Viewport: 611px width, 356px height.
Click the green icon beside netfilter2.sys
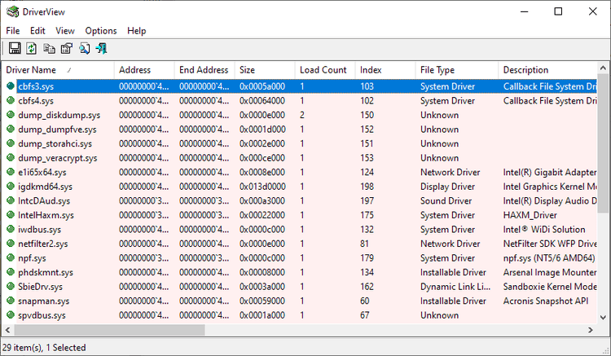(11, 244)
